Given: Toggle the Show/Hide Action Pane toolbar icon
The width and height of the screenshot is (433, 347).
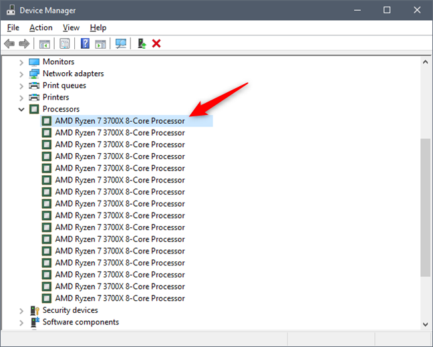Looking at the screenshot, I should point(100,43).
